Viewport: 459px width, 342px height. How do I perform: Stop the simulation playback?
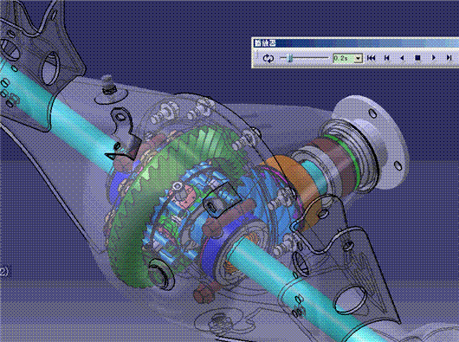[x=417, y=58]
